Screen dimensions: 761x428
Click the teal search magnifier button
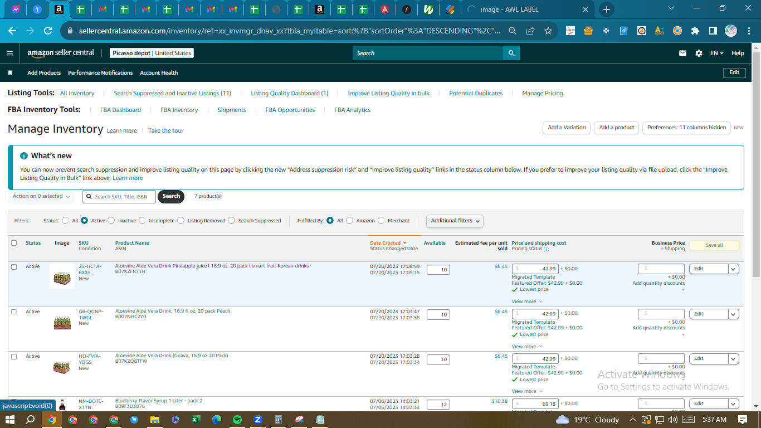511,53
